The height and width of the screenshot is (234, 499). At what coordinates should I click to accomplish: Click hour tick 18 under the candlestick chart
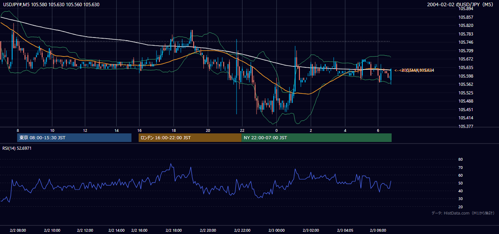coord(174,130)
